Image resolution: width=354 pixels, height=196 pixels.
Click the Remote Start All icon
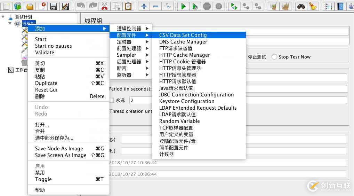[234, 6]
